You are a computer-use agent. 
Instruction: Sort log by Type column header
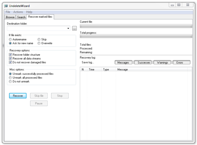(109, 70)
